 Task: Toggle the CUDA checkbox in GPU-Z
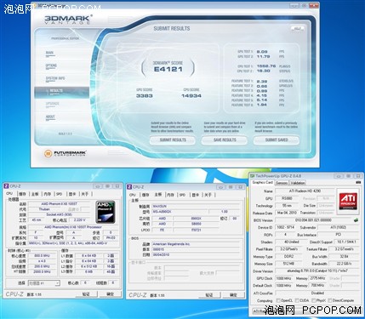coord(297,300)
